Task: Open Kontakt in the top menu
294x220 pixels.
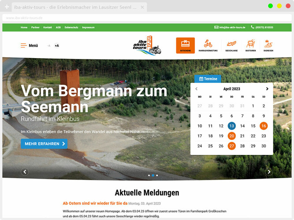Action: [x=48, y=27]
